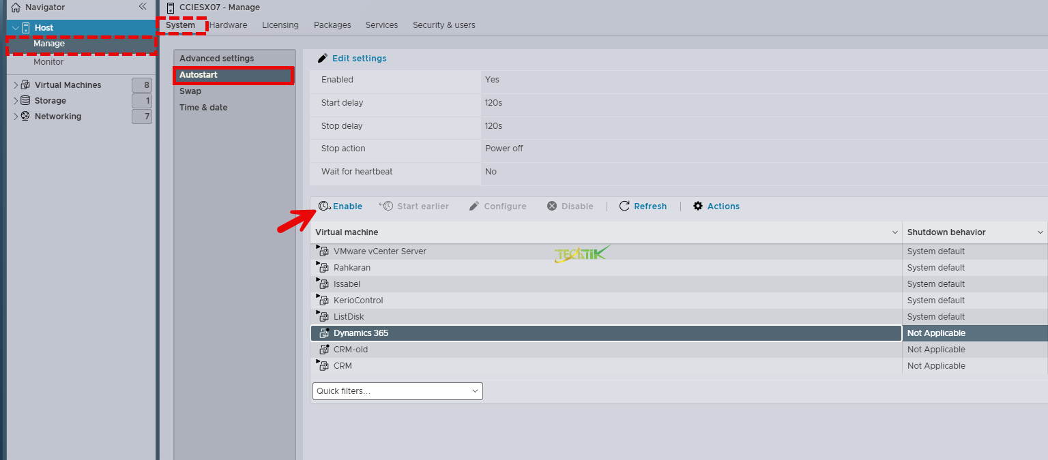Click the Stop action value Power off
The width and height of the screenshot is (1048, 460).
(504, 149)
